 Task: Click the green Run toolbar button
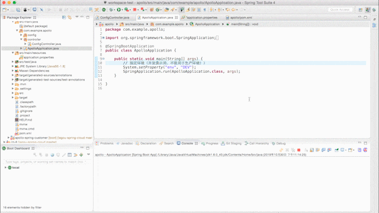[x=118, y=9]
